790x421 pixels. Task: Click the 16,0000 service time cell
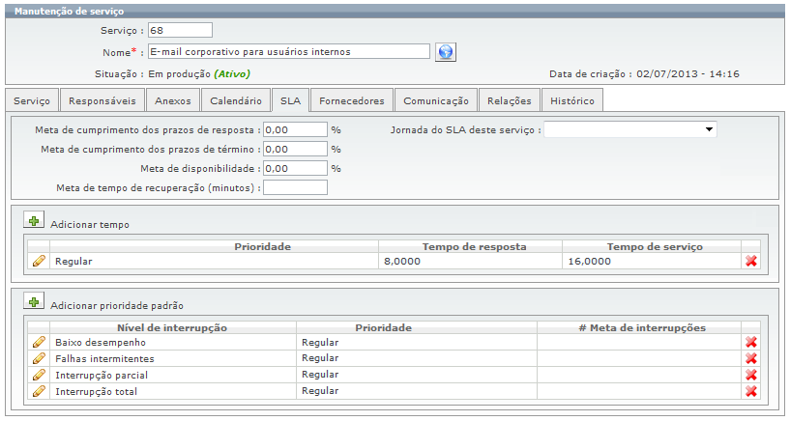(x=652, y=261)
